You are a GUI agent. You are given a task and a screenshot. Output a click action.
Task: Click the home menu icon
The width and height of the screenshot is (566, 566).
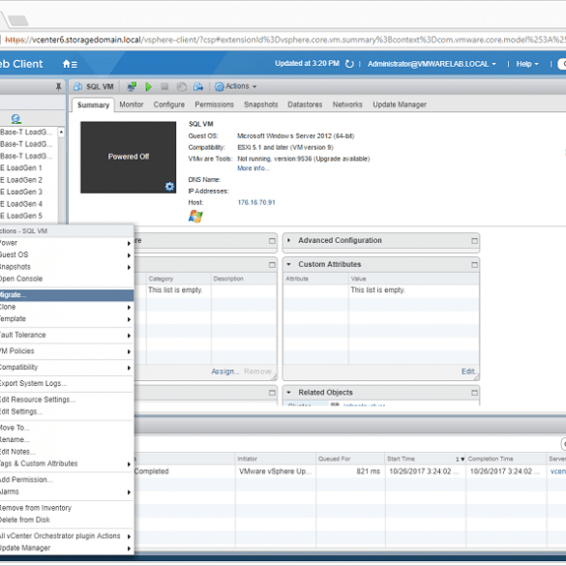tap(70, 64)
